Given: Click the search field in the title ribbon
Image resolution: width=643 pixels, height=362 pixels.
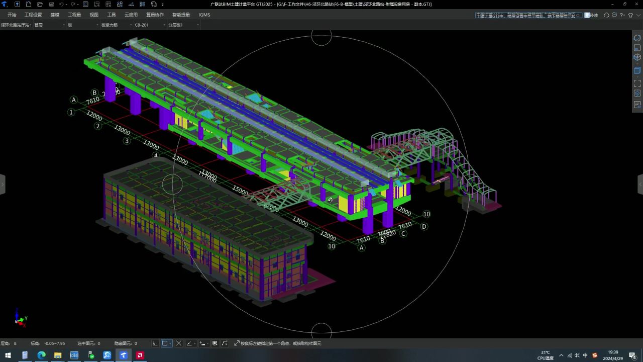Looking at the screenshot, I should point(528,15).
